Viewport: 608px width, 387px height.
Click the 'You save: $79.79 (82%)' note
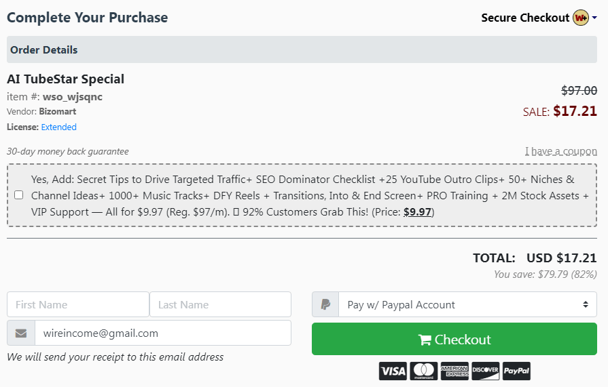pos(546,274)
